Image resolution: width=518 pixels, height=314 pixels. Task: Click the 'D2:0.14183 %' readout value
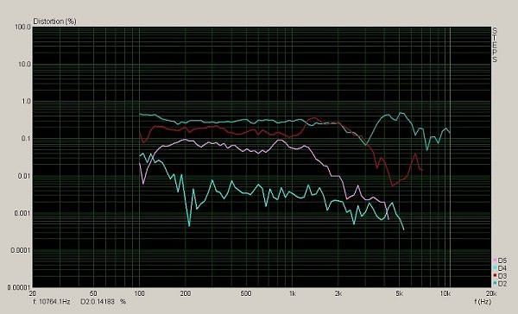pos(104,301)
